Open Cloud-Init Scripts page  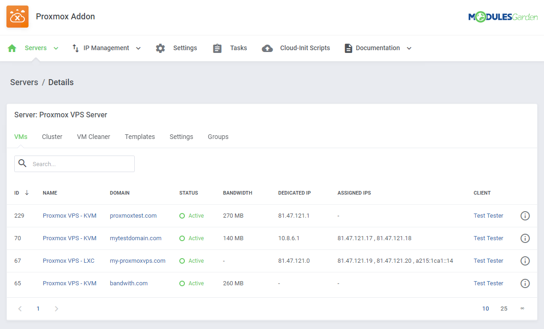pyautogui.click(x=305, y=48)
